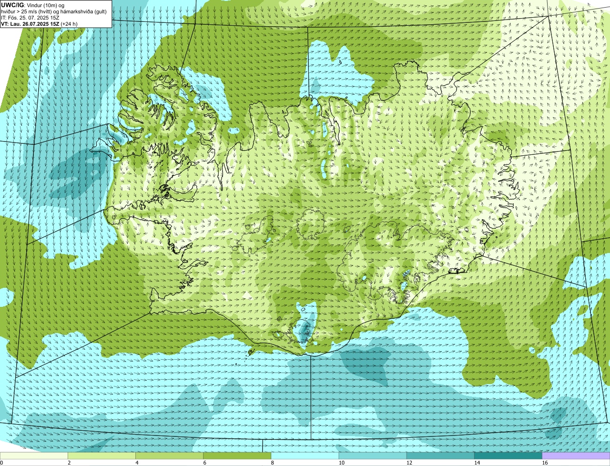The height and width of the screenshot is (466, 610).
Task: Click the '10' label on the color scale
Action: point(341,463)
